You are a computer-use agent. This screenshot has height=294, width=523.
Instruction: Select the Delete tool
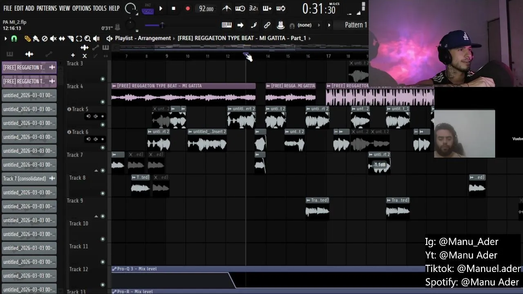(45, 39)
